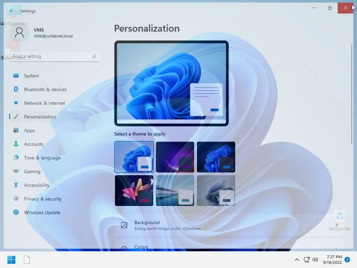
Task: Open Privacy & security settings
Action: click(x=54, y=199)
